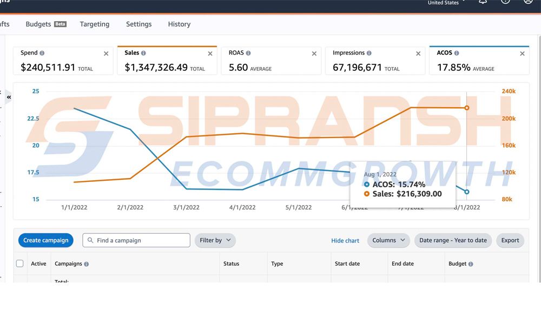The width and height of the screenshot is (541, 314).
Task: Expand the Columns dropdown
Action: pyautogui.click(x=388, y=240)
